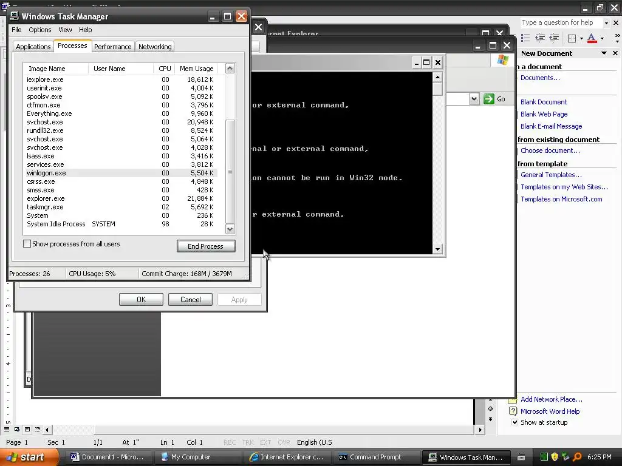Toggle TRK track changes in status bar
The width and height of the screenshot is (622, 466).
(248, 442)
